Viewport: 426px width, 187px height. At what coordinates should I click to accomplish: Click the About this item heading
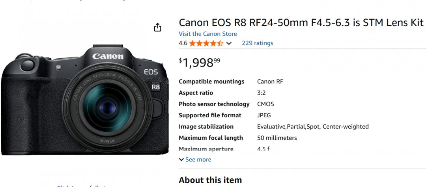(x=210, y=180)
